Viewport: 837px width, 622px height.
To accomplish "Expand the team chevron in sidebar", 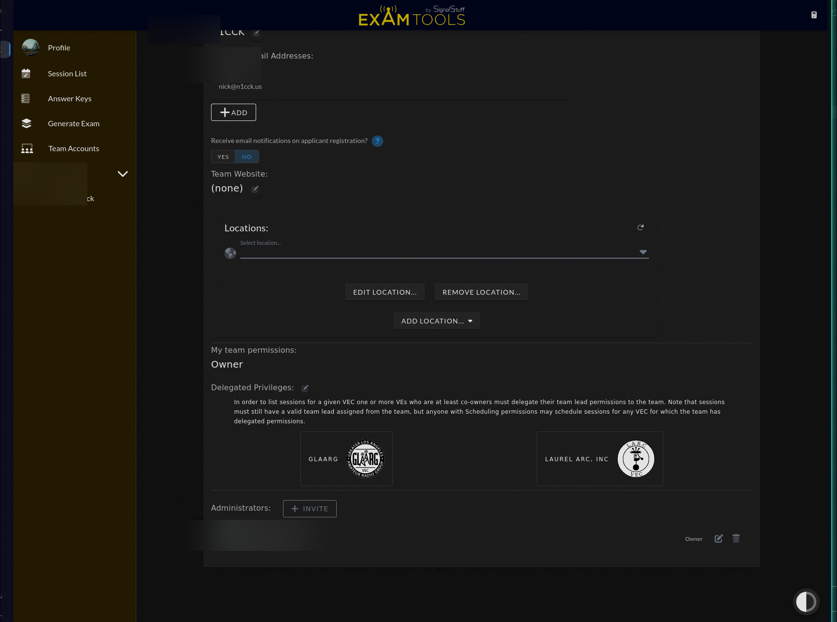I will [x=123, y=174].
